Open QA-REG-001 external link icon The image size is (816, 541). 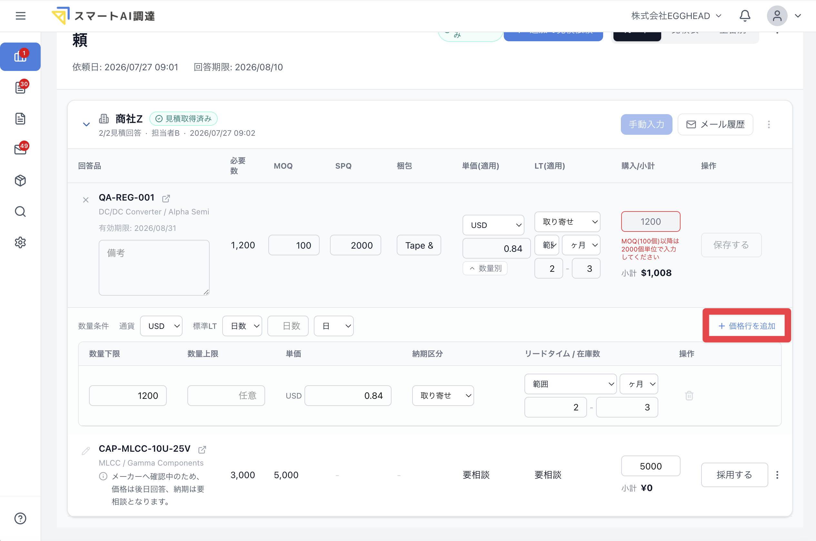[x=166, y=198]
